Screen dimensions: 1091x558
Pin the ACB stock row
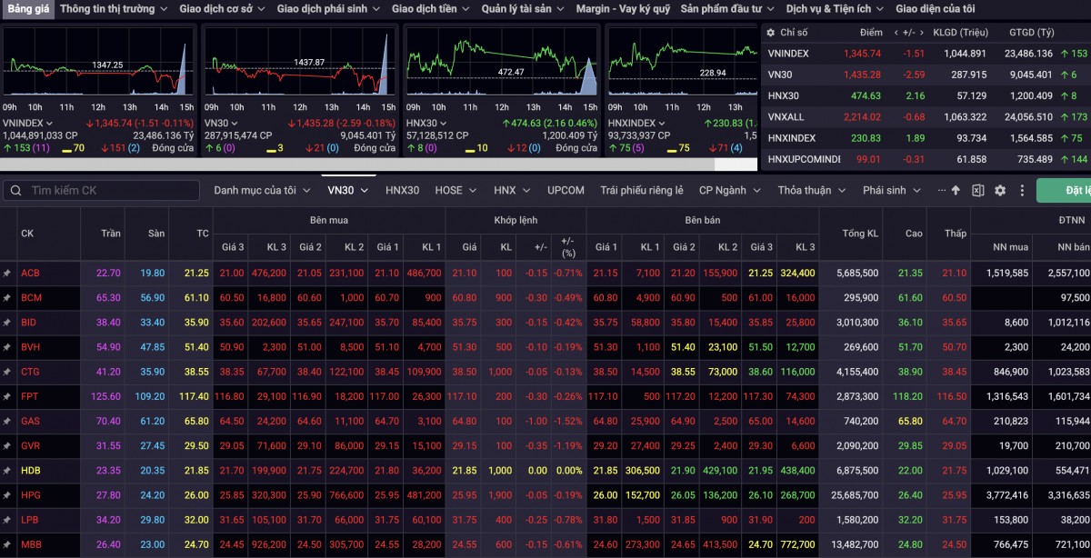tap(7, 273)
